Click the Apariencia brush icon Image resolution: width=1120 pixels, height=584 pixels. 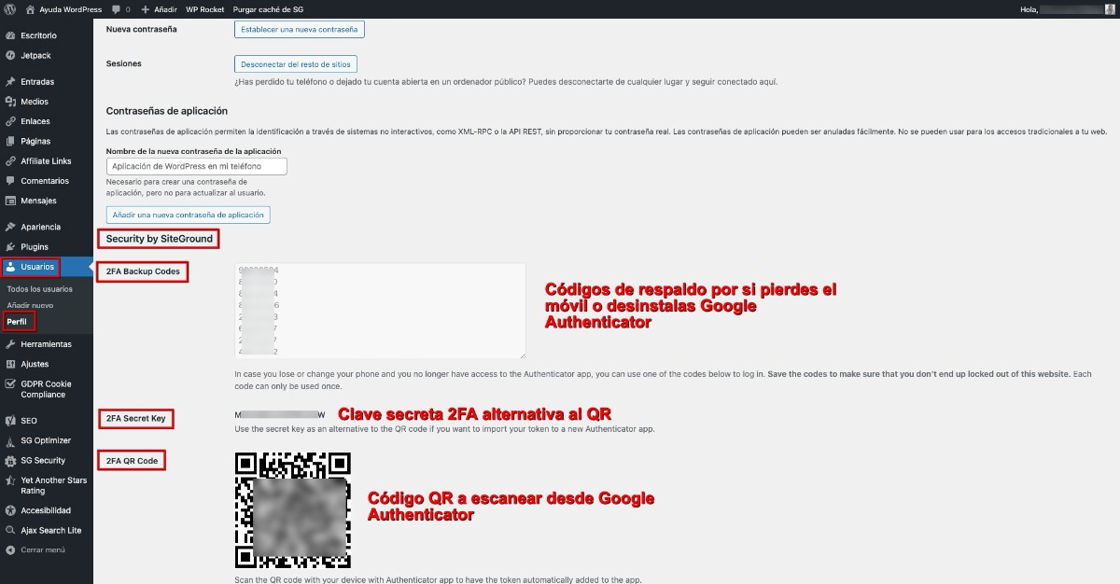pyautogui.click(x=10, y=227)
